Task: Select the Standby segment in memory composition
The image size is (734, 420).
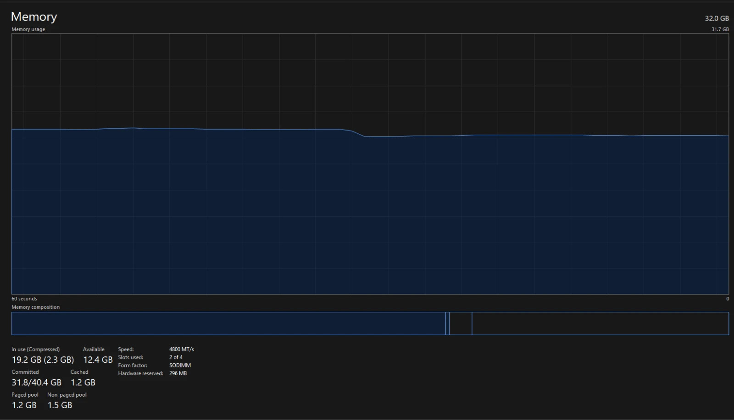Action: pyautogui.click(x=461, y=323)
